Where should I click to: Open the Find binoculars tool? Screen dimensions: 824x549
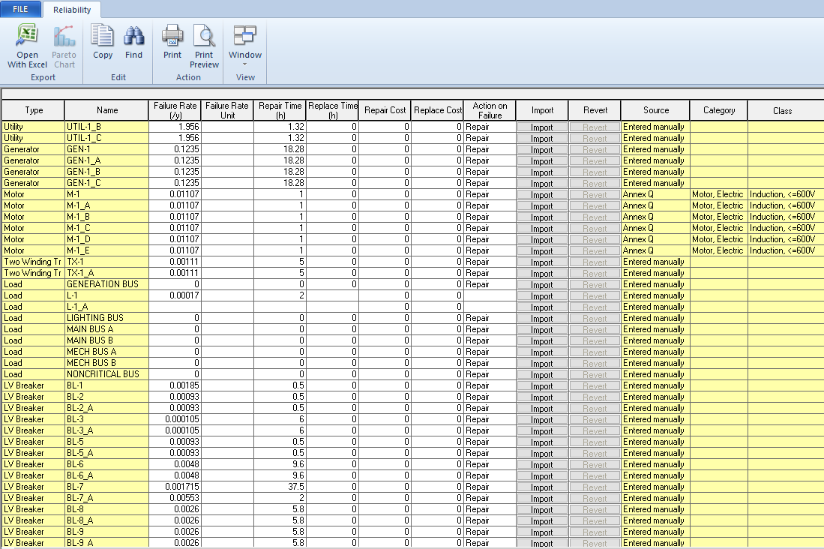(133, 43)
